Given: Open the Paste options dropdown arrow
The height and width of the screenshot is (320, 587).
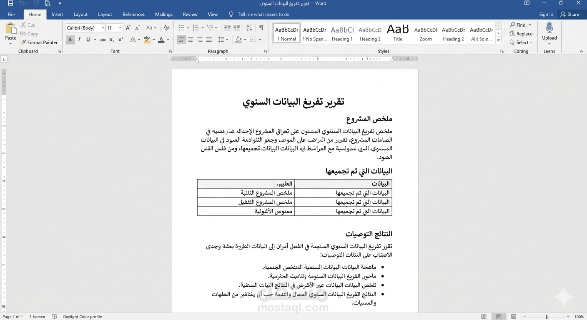Looking at the screenshot, I should pos(11,43).
